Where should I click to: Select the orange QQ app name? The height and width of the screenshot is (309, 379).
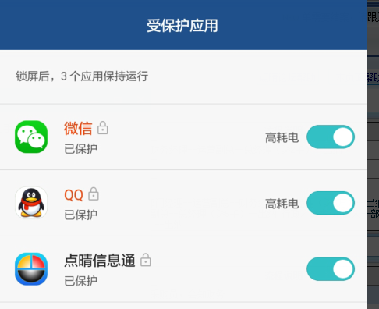[73, 195]
